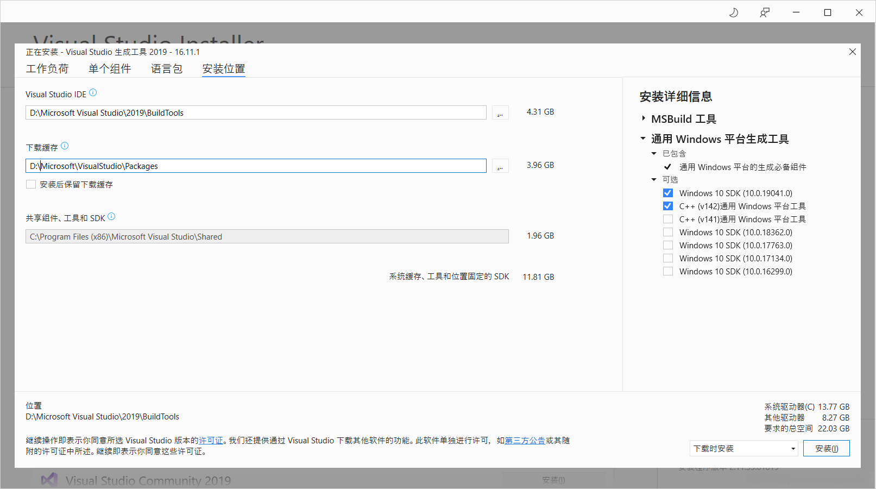Click the 4.31 GB size value
The height and width of the screenshot is (489, 876).
tap(540, 112)
